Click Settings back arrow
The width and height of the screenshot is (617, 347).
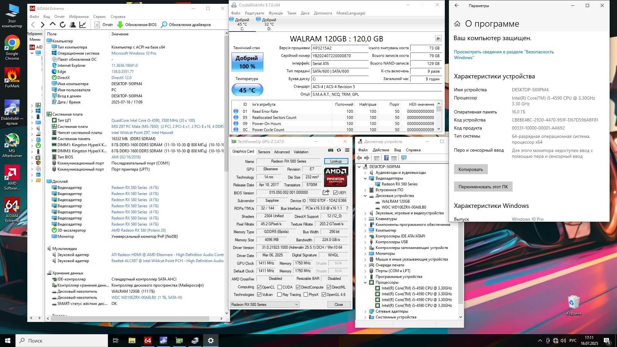coord(457,5)
